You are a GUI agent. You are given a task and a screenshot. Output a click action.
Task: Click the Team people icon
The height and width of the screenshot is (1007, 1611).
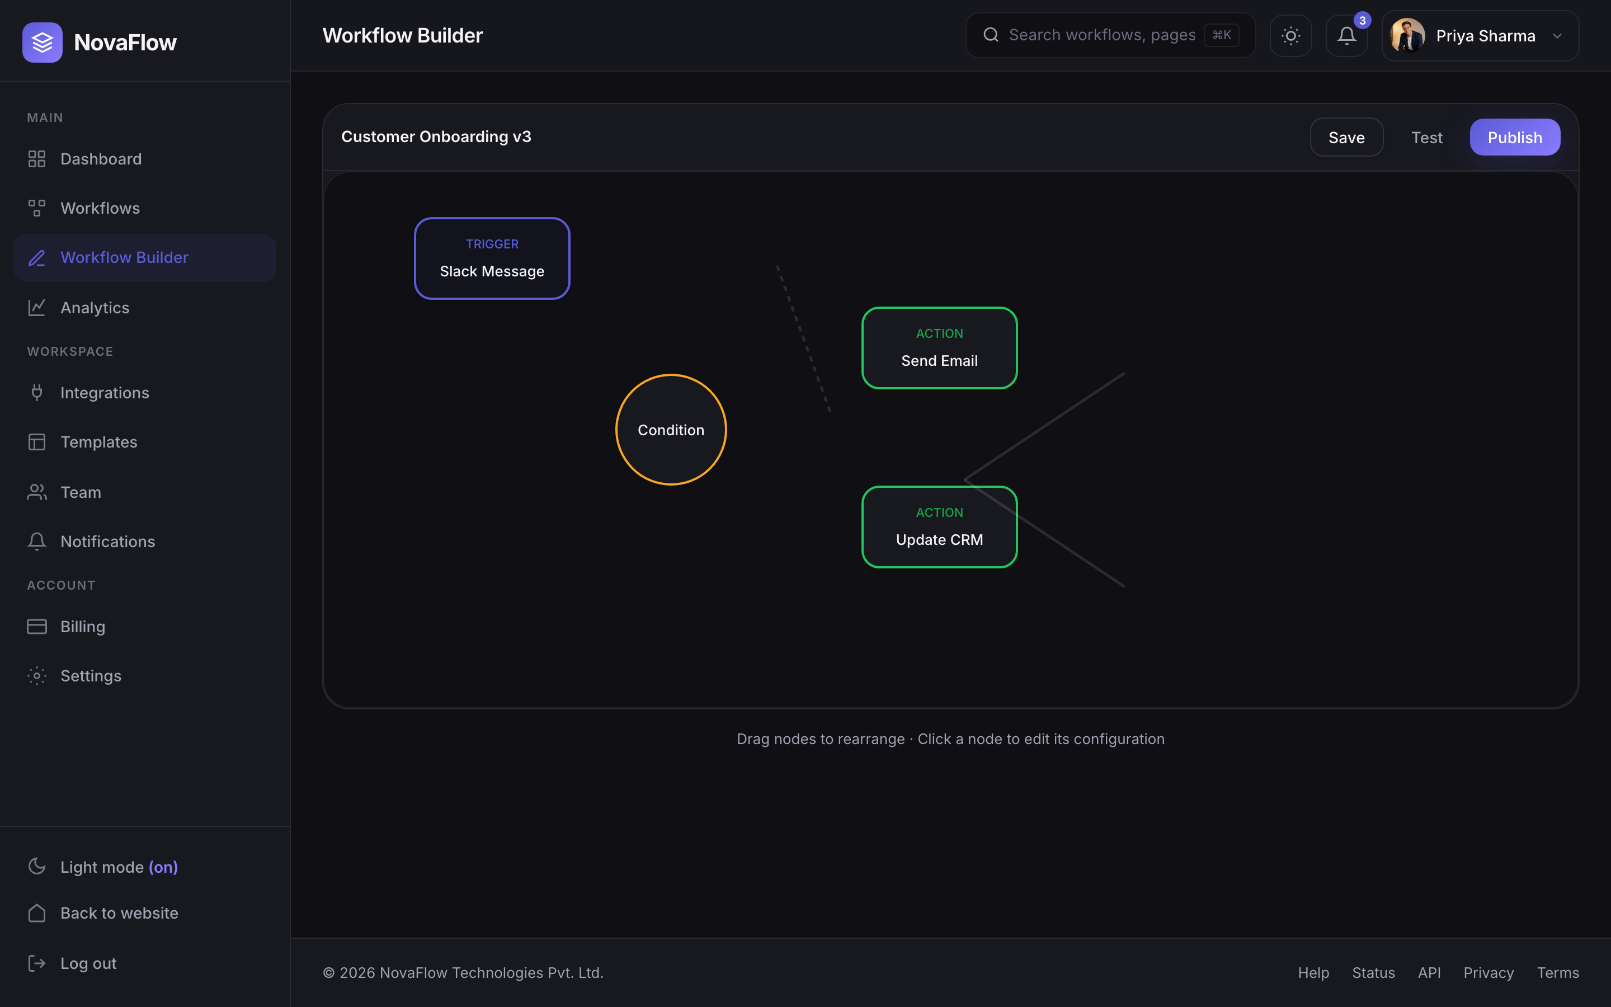[36, 492]
